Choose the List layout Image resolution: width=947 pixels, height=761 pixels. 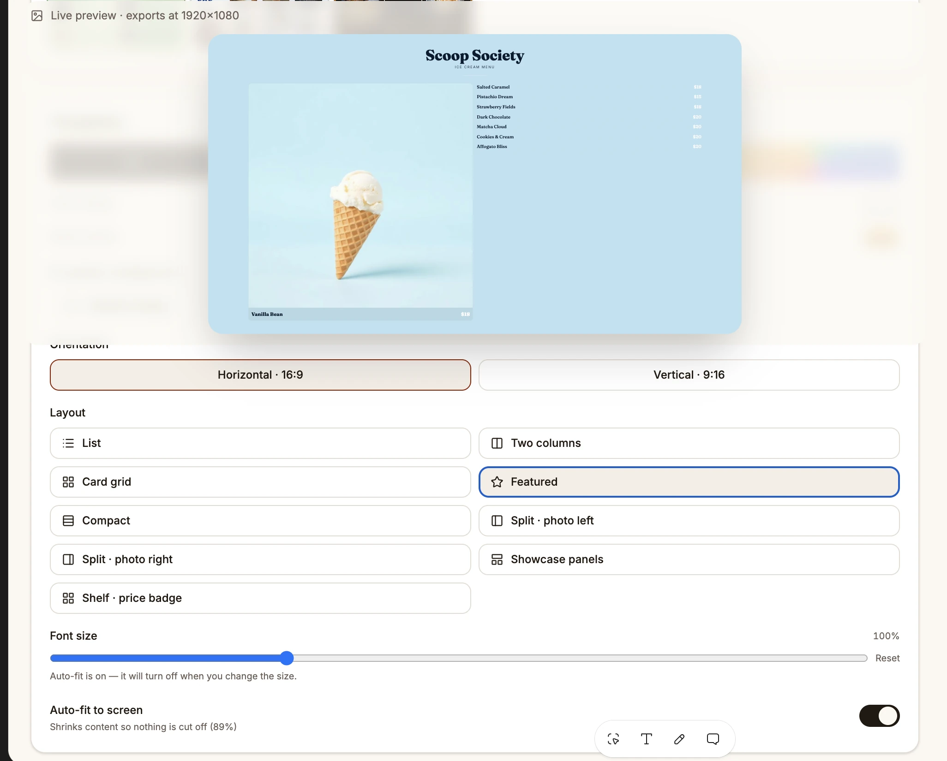[x=260, y=443]
